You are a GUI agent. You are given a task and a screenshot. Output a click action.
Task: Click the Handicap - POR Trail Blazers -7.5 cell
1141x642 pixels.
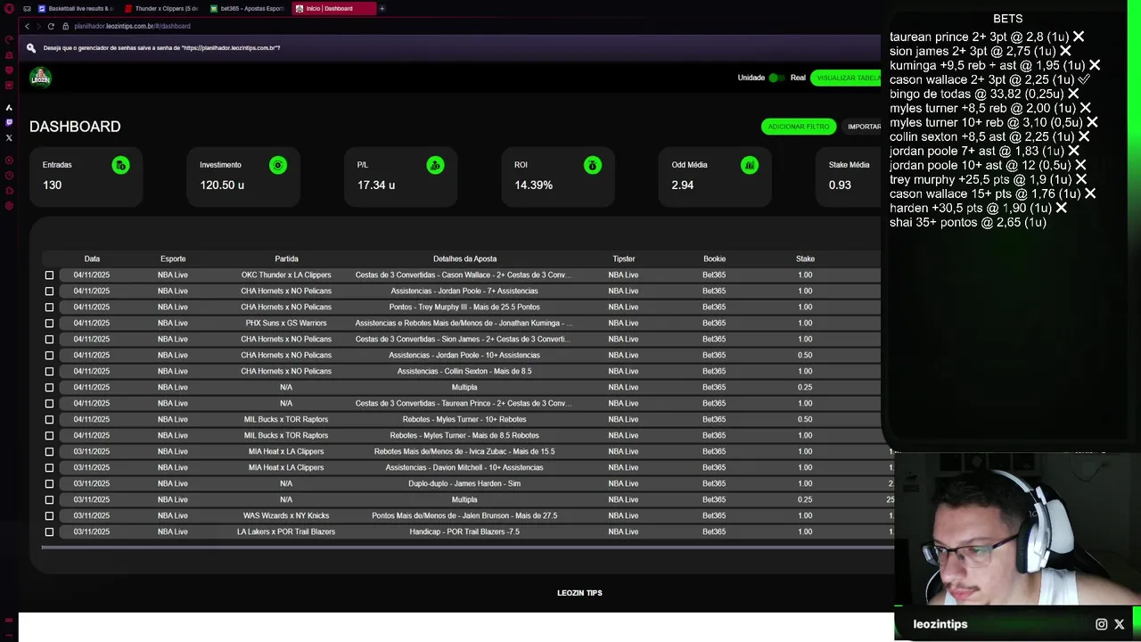[464, 532]
